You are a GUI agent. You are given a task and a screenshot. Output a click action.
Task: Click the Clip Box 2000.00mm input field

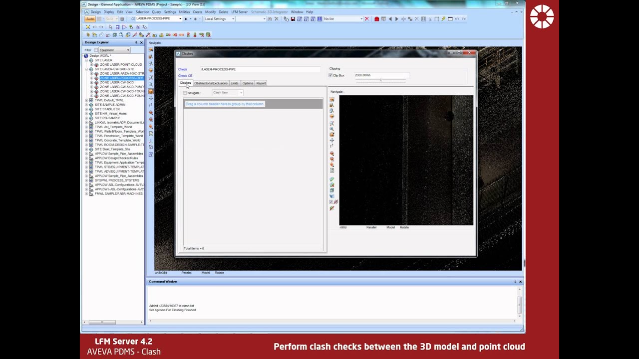(381, 75)
